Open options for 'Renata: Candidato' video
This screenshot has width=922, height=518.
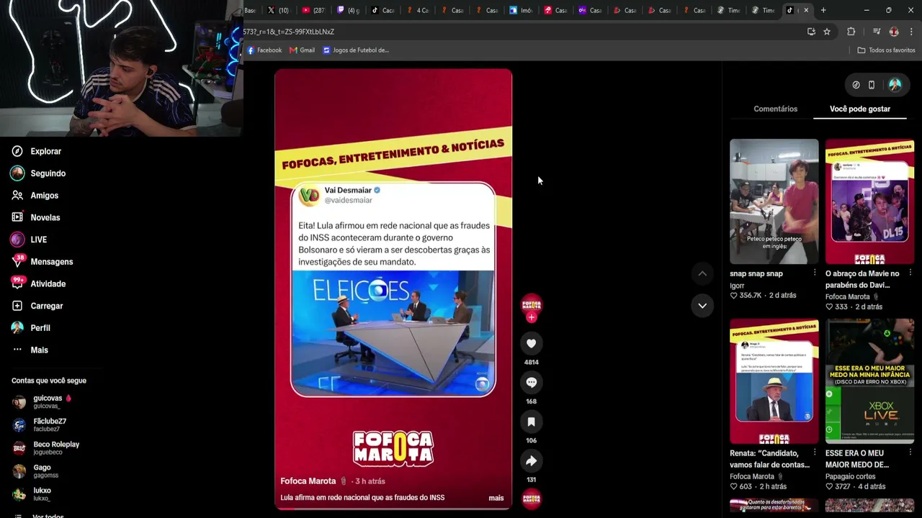815,453
